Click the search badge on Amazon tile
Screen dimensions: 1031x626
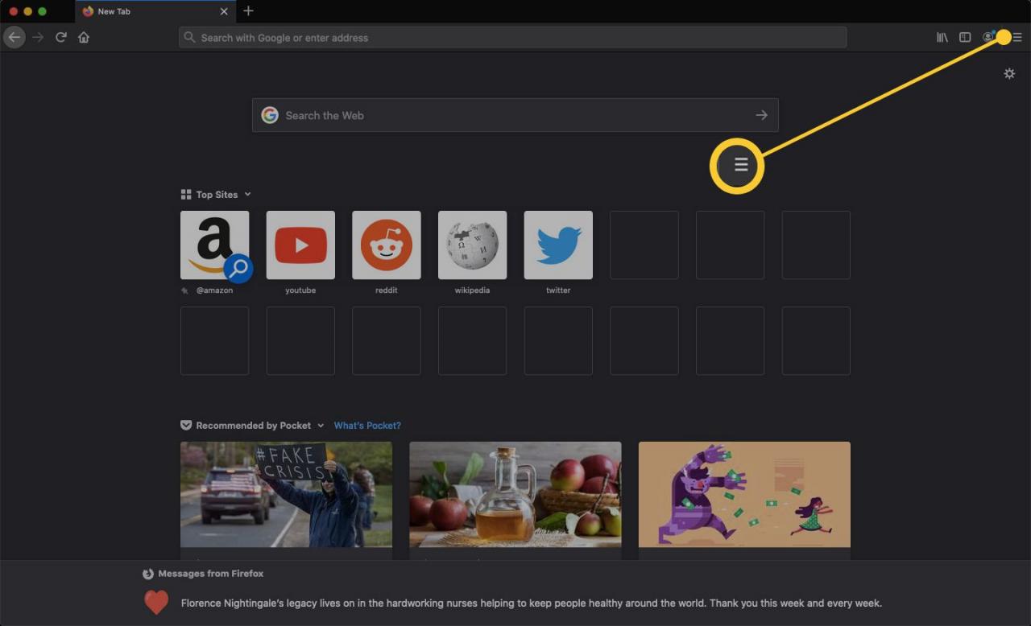click(238, 268)
